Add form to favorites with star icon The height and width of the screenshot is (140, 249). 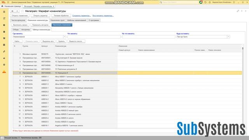pos(23,11)
